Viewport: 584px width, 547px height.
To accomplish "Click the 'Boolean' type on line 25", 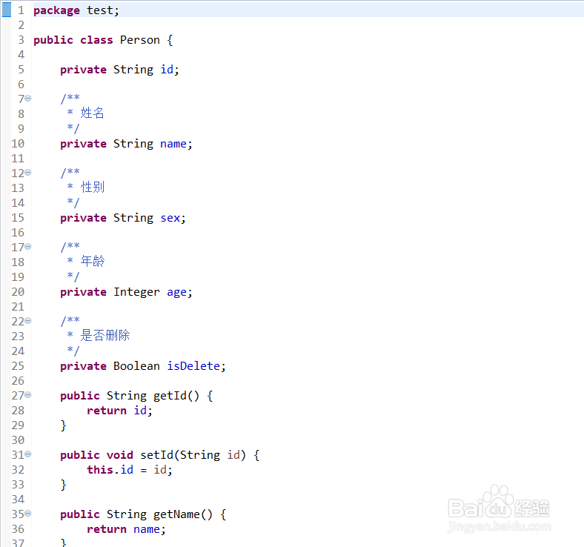I will (136, 366).
